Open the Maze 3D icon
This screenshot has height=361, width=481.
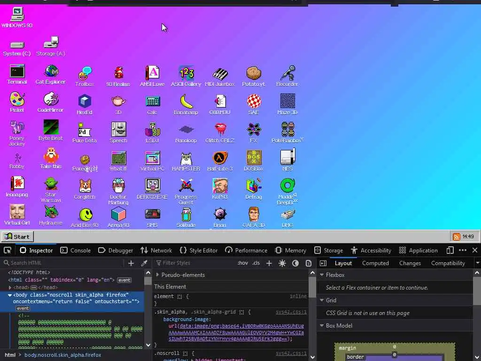[287, 105]
